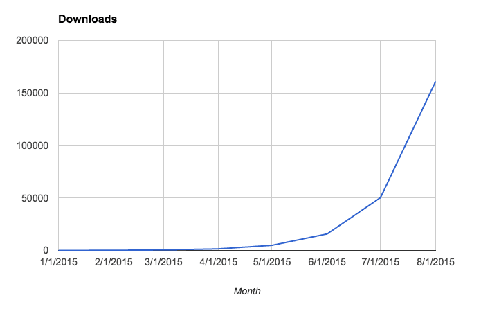Viewport: 481px width, 309px height.
Task: Click the line's data point at 4/1/2015
Action: (x=219, y=249)
